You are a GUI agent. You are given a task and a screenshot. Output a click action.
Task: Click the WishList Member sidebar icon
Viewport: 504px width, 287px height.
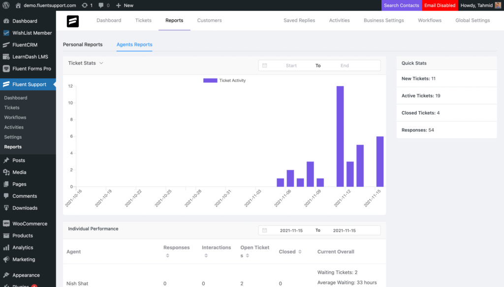click(6, 33)
